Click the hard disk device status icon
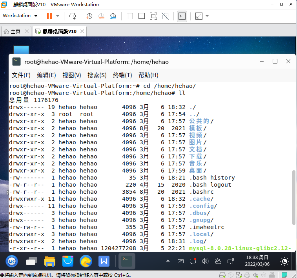297x278 pixels. pos(222,275)
